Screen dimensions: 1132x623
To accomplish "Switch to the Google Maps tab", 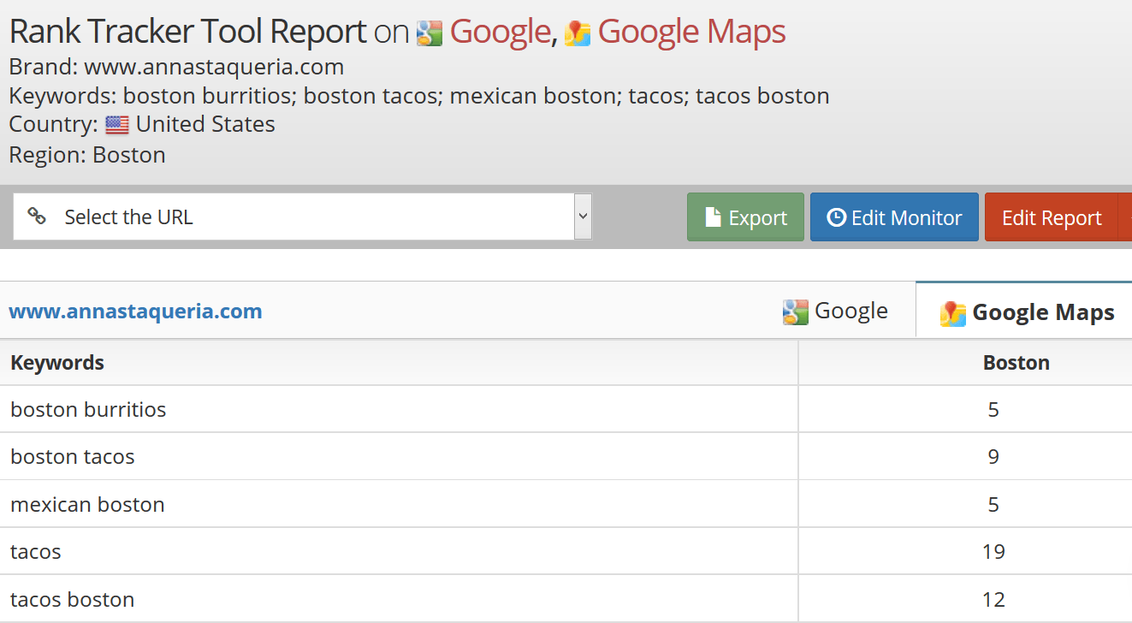I will coord(1025,311).
